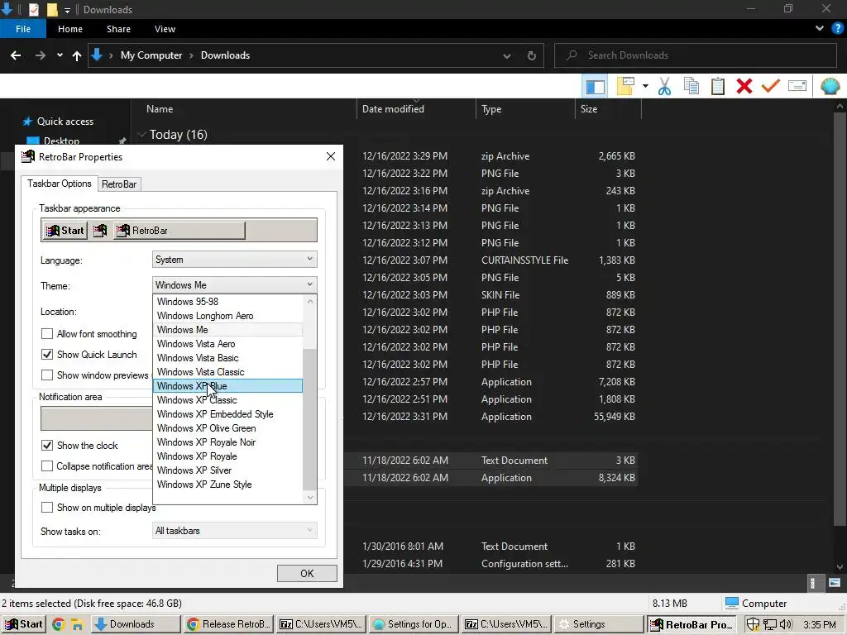The width and height of the screenshot is (847, 635).
Task: Collapse the Today (16) group
Action: point(142,135)
